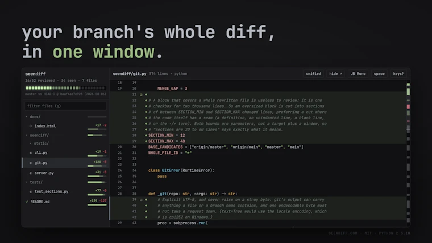Check the reviewed box on line 21 block
The image size is (432, 243).
(141, 94)
